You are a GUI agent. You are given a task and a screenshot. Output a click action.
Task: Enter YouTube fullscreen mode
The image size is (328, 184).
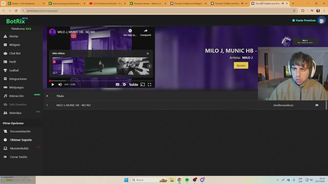[x=149, y=85]
